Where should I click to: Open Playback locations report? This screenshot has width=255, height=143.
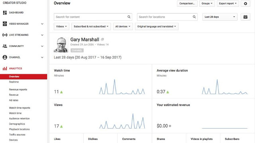pos(20,129)
